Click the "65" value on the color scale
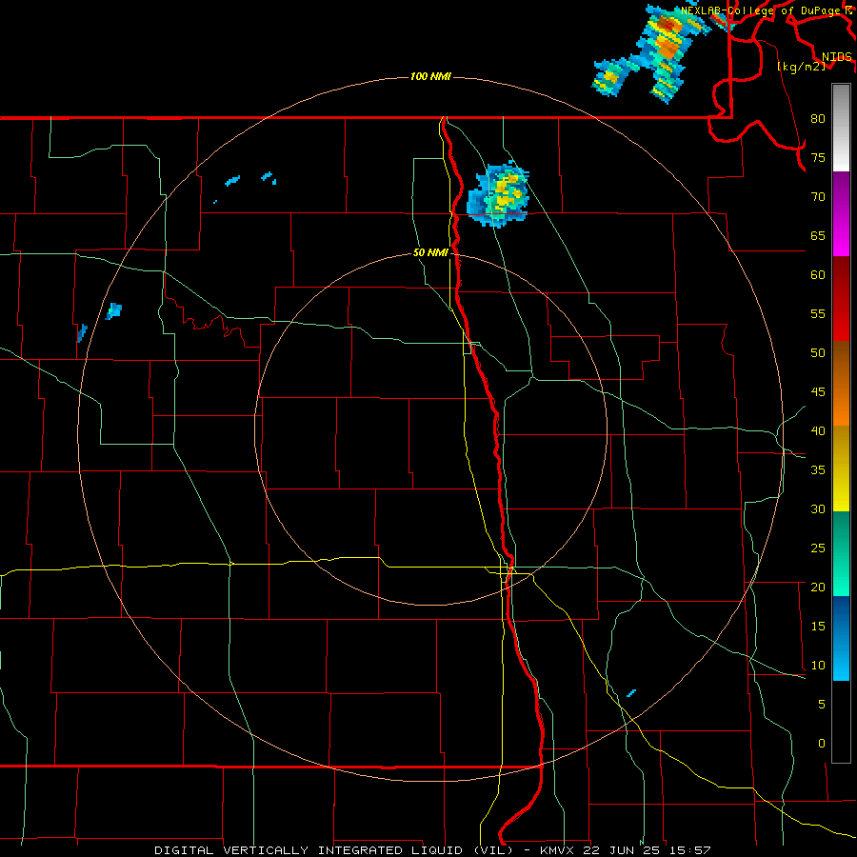Screen dimensions: 857x857 818,236
